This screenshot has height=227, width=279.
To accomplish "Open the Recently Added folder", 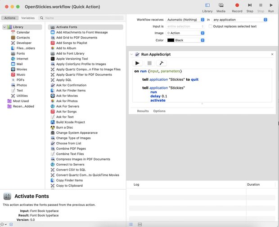I will [x=23, y=106].
